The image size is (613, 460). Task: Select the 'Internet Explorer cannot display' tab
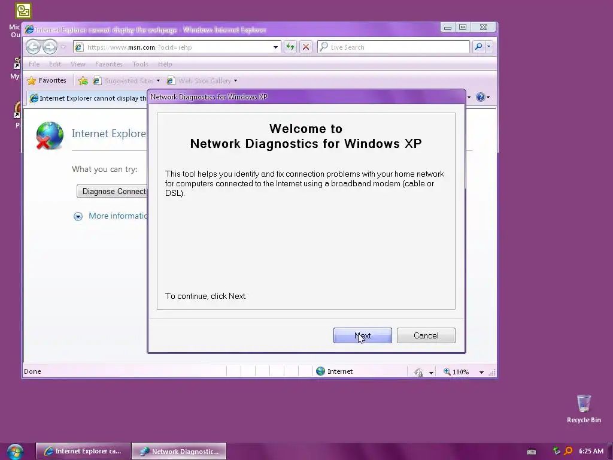coord(87,98)
